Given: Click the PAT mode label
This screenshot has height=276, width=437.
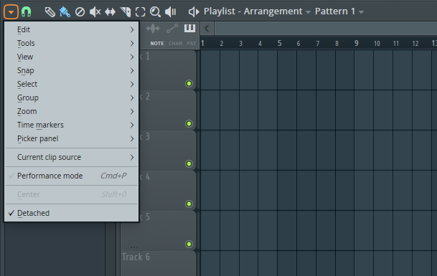Looking at the screenshot, I should point(192,44).
